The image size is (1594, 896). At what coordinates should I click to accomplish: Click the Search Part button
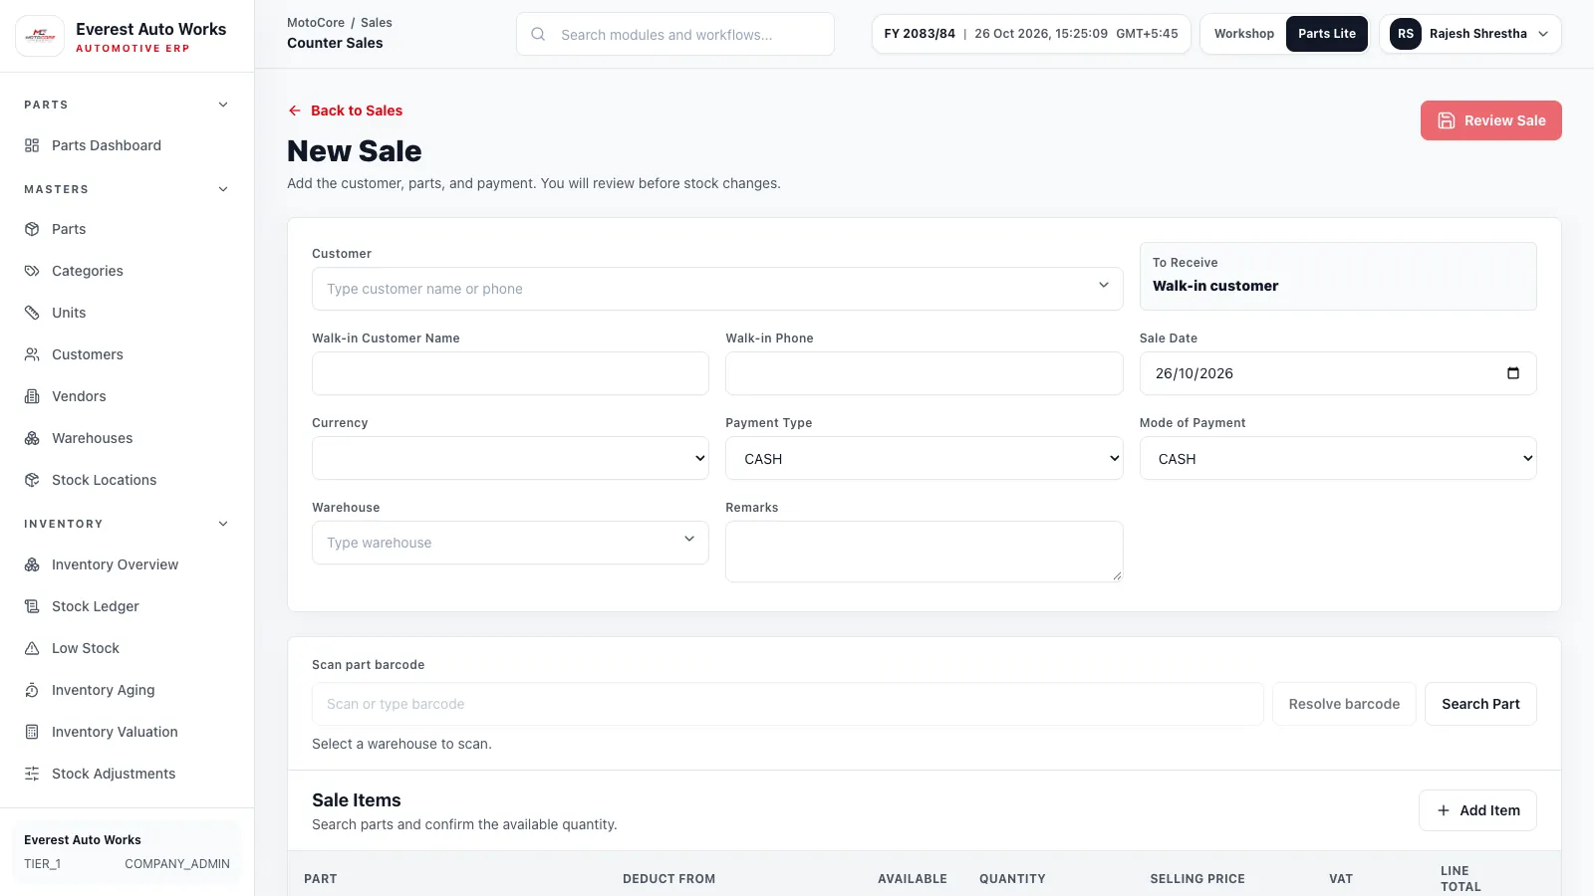click(x=1480, y=704)
